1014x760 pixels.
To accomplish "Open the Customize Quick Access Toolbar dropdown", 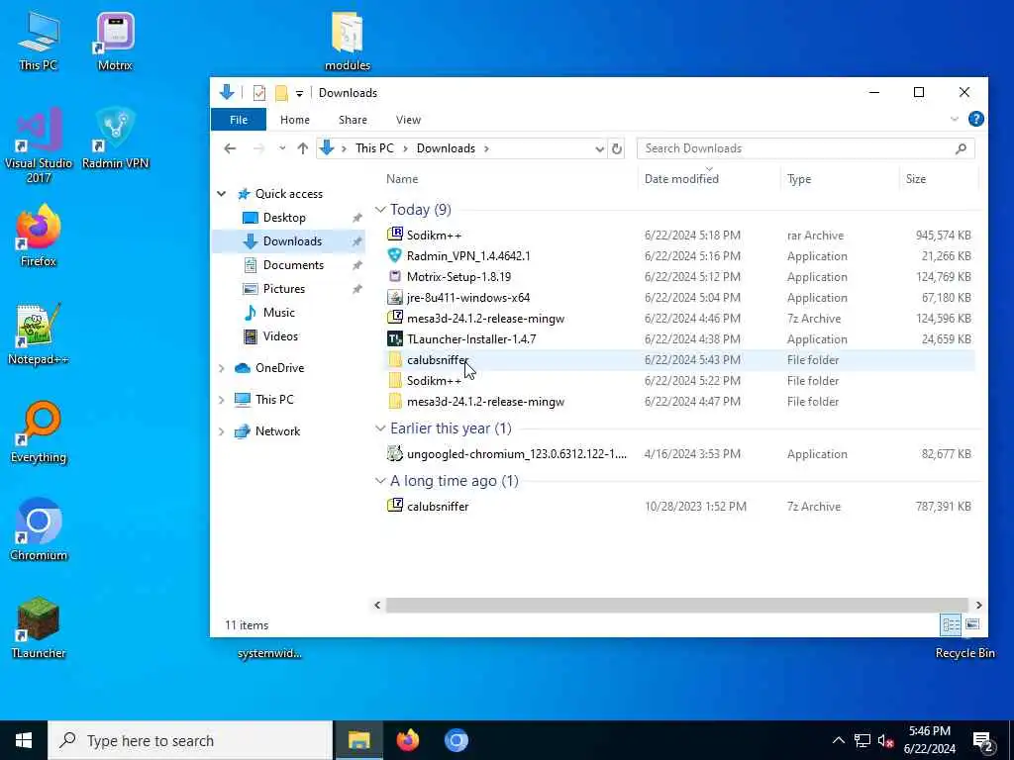I will 299,94.
